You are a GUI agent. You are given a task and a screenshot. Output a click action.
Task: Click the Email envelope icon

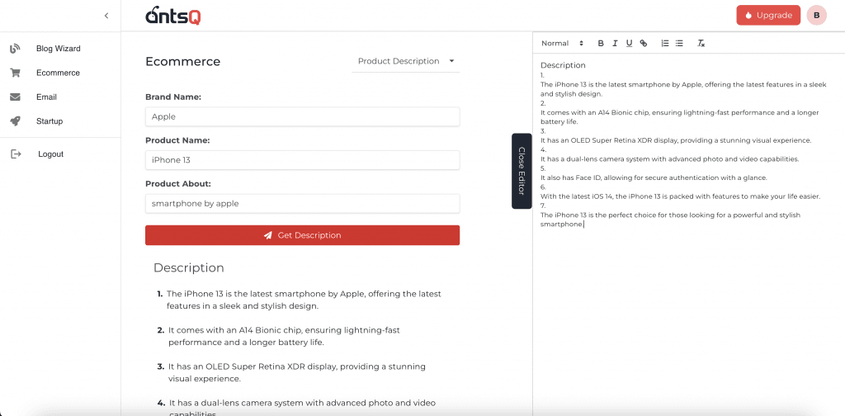pyautogui.click(x=15, y=97)
